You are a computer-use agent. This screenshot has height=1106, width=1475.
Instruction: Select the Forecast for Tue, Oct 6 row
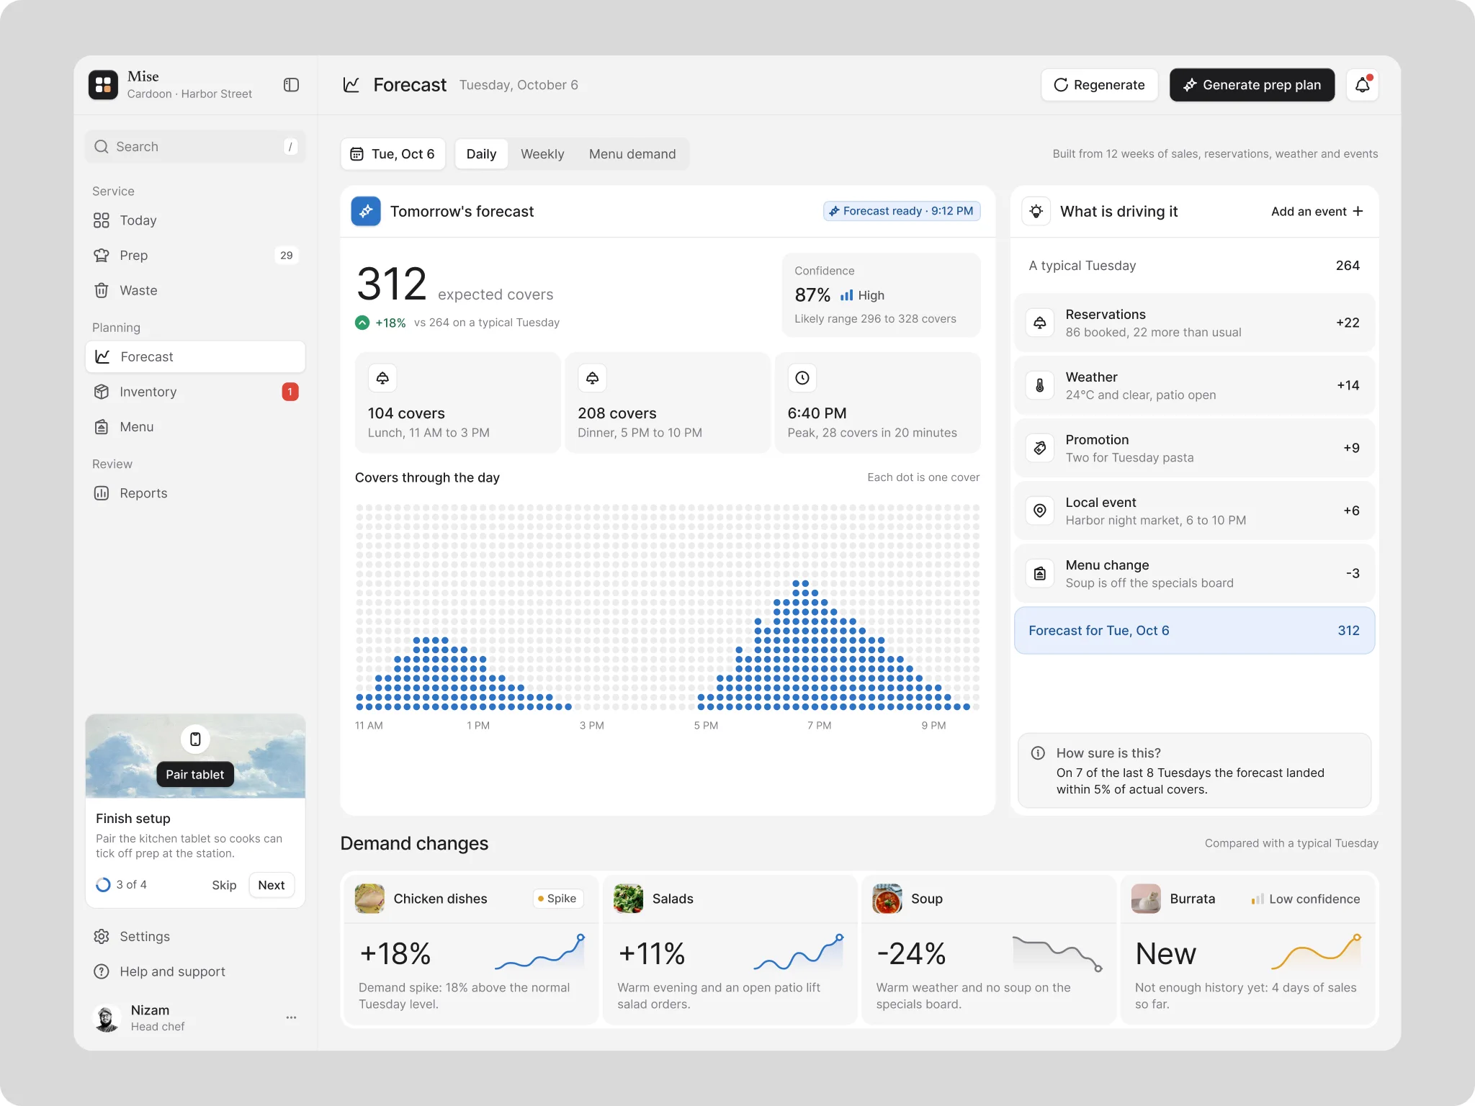(1194, 631)
